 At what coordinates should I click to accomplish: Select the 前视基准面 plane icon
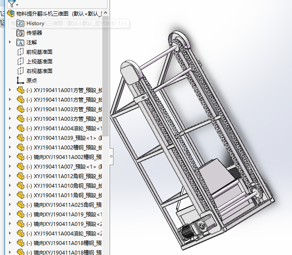pos(20,52)
